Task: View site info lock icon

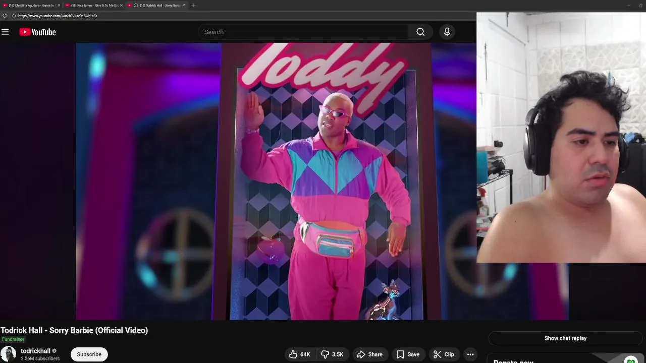Action: (x=14, y=16)
